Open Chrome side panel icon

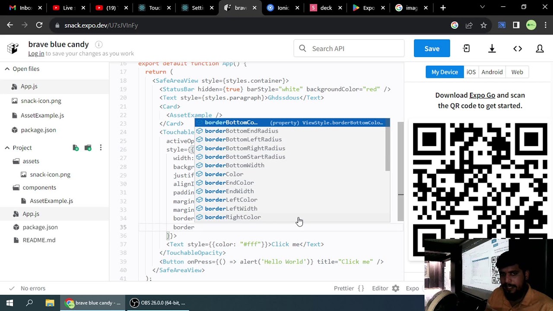pyautogui.click(x=516, y=25)
